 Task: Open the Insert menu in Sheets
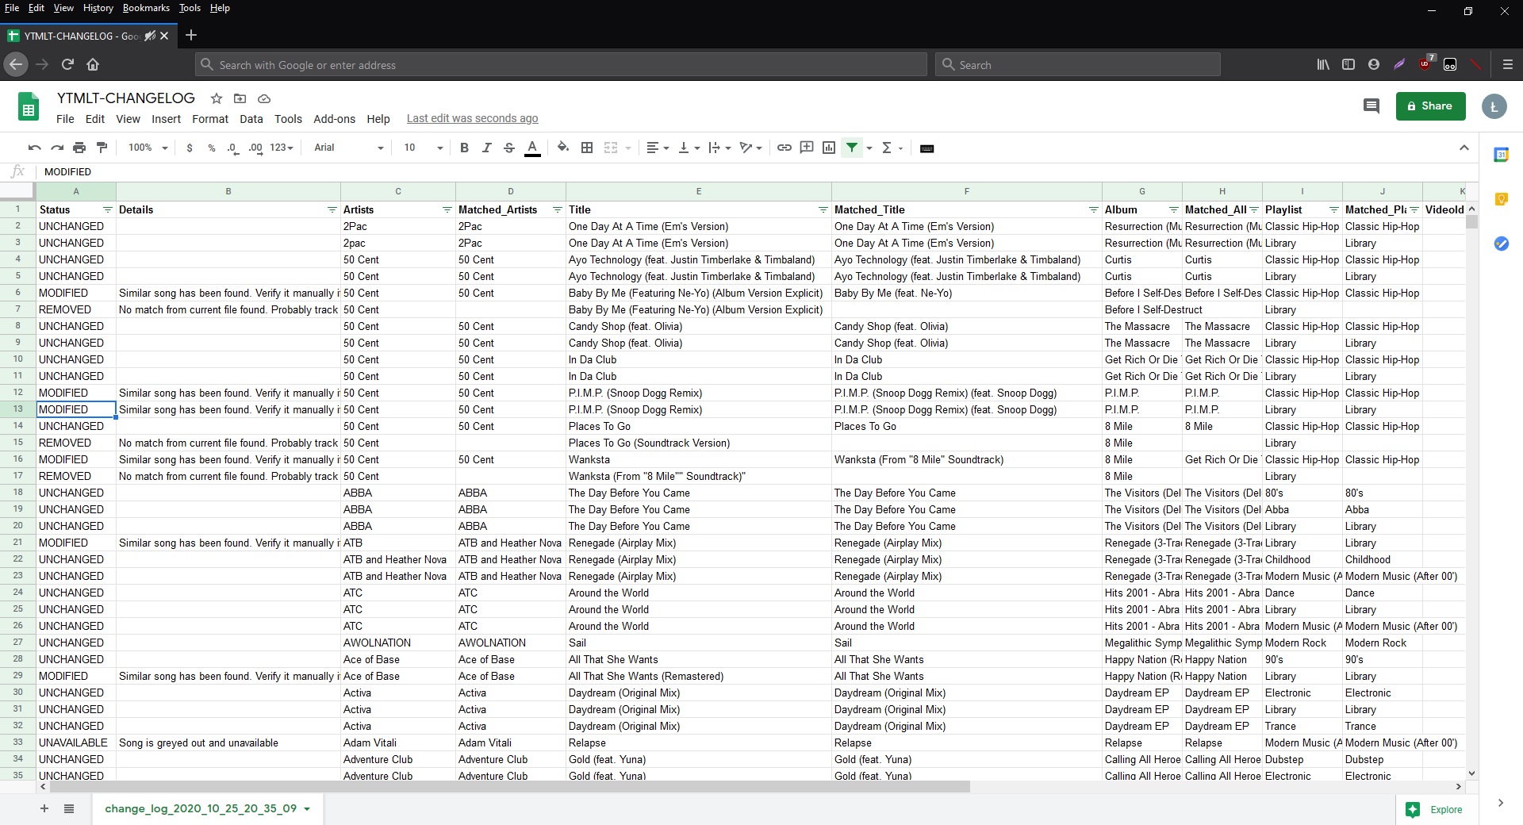(x=166, y=119)
